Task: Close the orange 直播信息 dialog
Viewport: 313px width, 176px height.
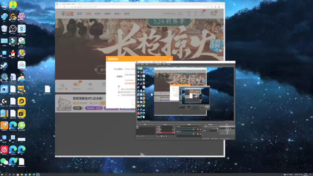Action: click(x=170, y=59)
